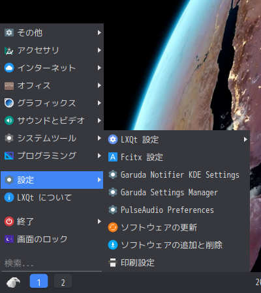Click the Garuda Notifier KDE Settings gear icon

click(113, 174)
